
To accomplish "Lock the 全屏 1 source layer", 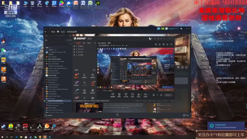I will [77, 55].
